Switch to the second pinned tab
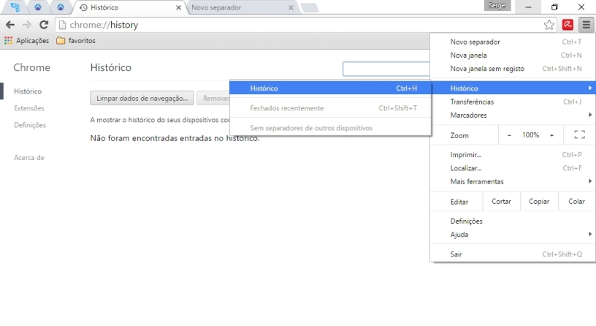596x326 pixels. tap(38, 7)
